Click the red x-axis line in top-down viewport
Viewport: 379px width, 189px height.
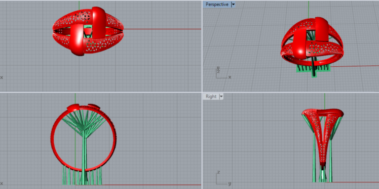click(x=162, y=29)
